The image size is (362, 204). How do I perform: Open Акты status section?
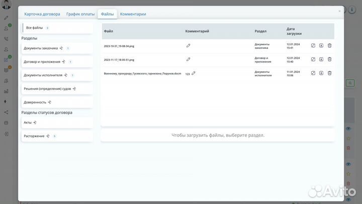click(x=57, y=123)
